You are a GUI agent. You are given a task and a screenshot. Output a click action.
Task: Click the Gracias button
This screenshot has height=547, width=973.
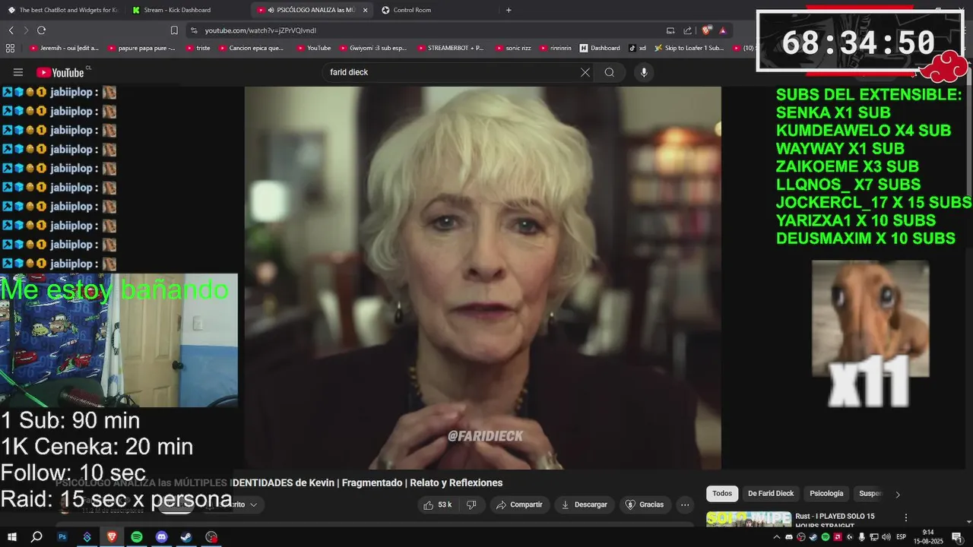(x=644, y=504)
